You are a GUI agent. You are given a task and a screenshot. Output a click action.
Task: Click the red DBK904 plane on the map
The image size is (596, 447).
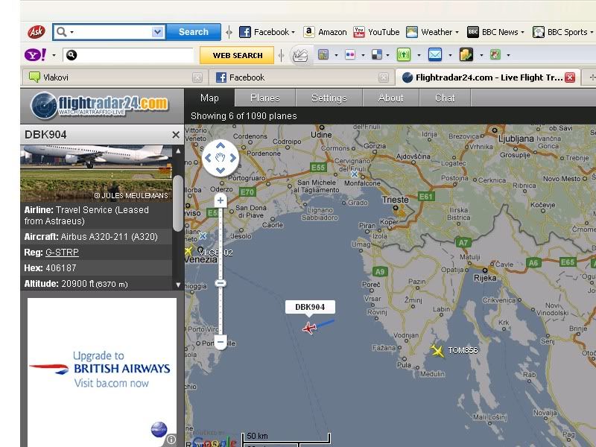tap(309, 328)
